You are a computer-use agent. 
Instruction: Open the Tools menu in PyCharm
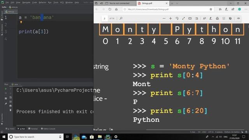[56, 3]
